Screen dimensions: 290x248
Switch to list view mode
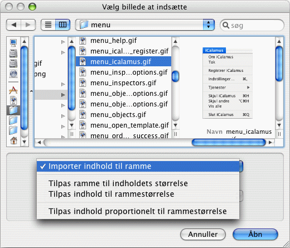click(x=48, y=25)
